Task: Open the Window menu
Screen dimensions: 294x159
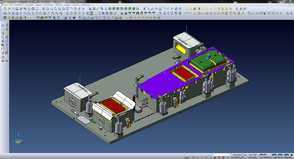Action: (x=76, y=5)
